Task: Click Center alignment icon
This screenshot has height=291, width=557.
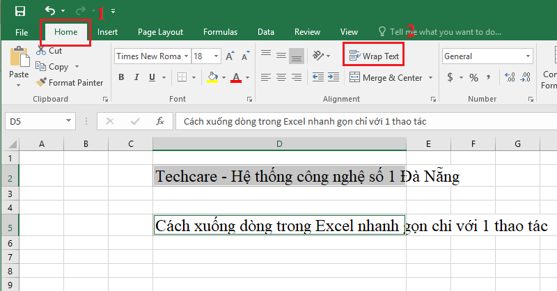Action: tap(281, 77)
